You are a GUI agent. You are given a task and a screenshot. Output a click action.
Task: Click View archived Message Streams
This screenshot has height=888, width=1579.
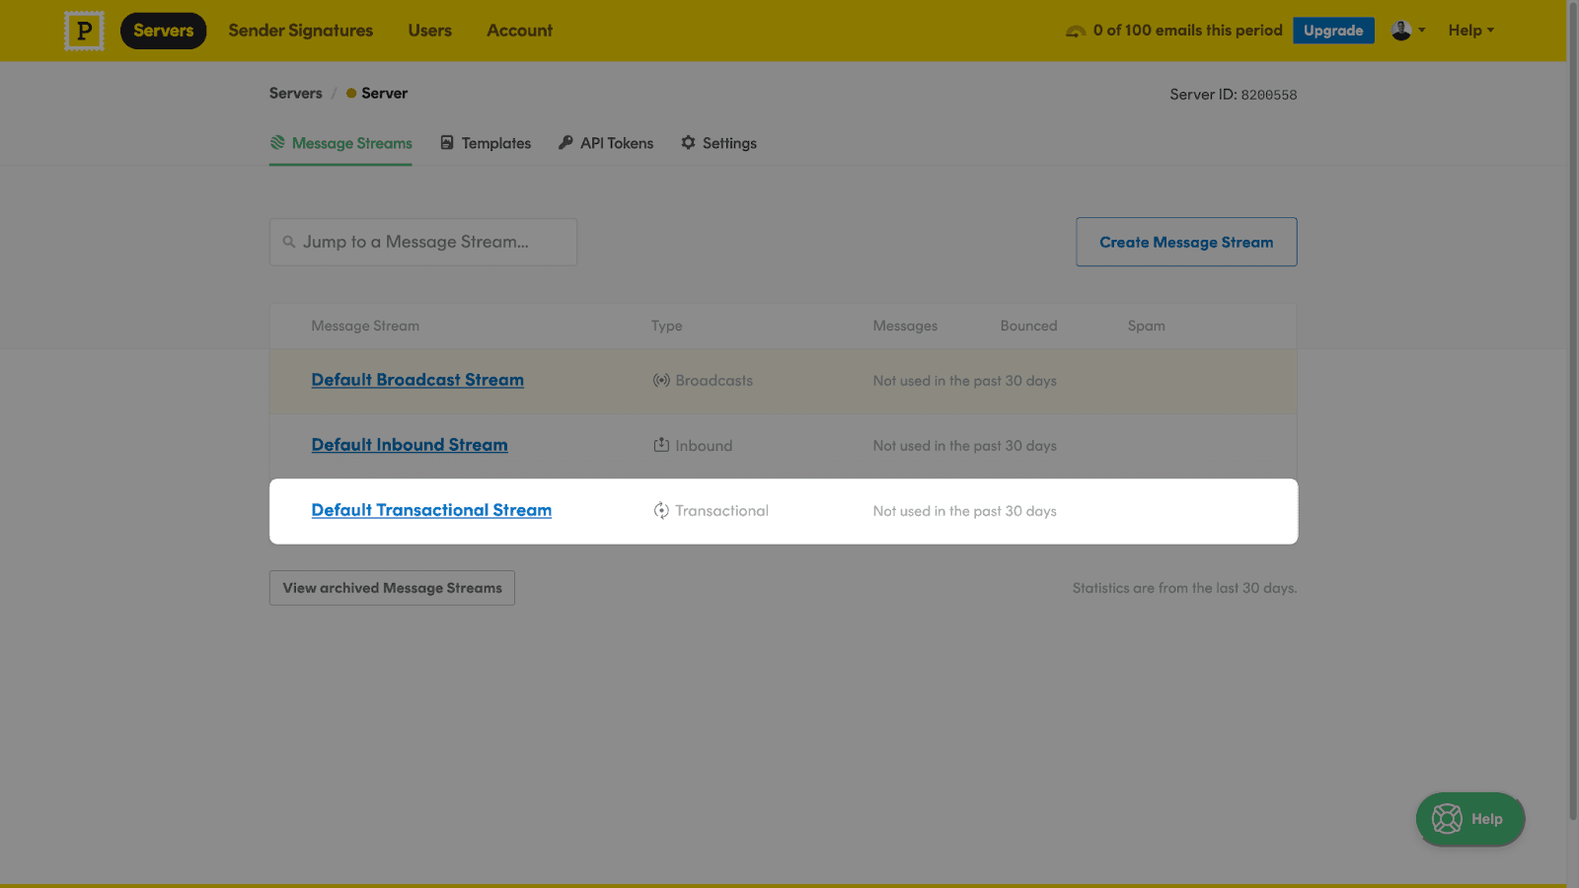(x=391, y=587)
